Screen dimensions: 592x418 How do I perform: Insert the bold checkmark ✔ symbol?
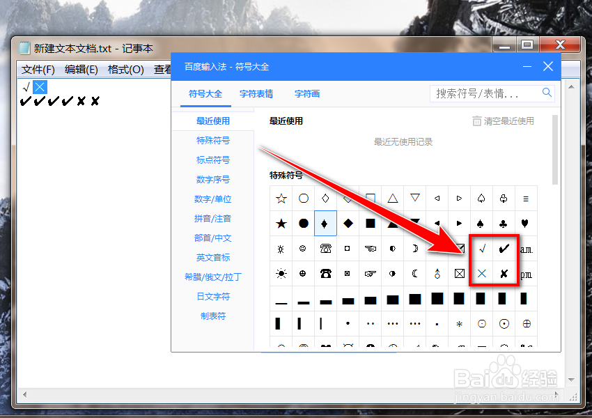tap(504, 249)
